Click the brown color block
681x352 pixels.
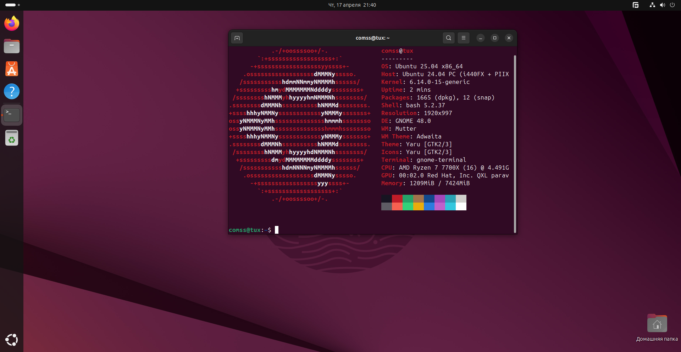[419, 199]
